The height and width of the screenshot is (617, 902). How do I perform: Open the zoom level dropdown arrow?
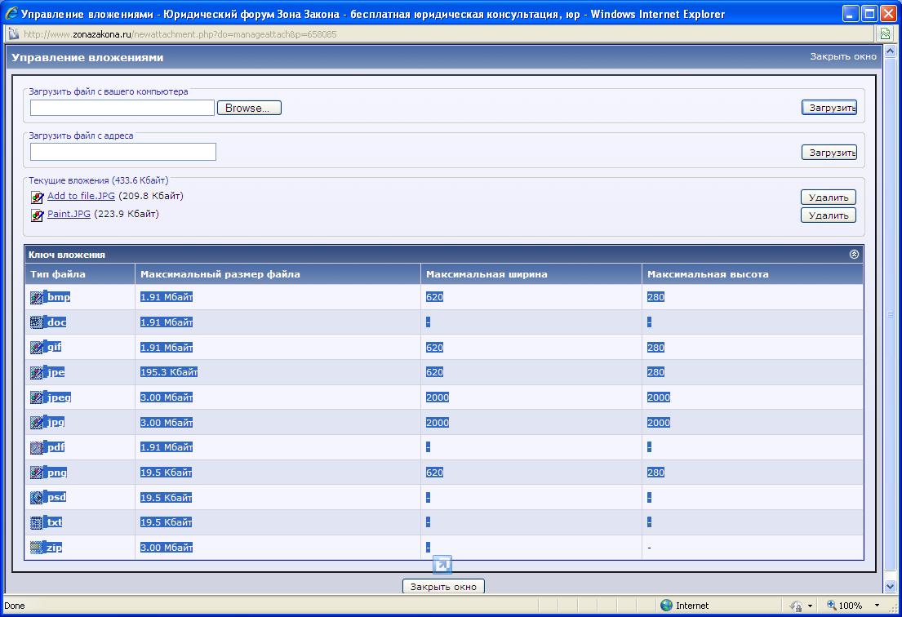point(878,605)
